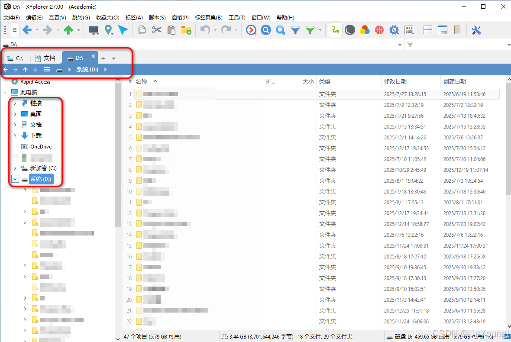The height and width of the screenshot is (342, 511).
Task: Add a new tab with plus button
Action: click(103, 58)
